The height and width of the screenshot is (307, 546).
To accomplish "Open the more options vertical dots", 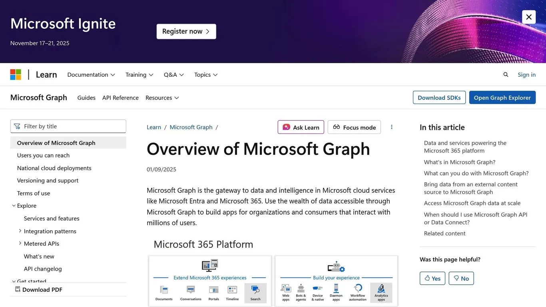I will [392, 127].
